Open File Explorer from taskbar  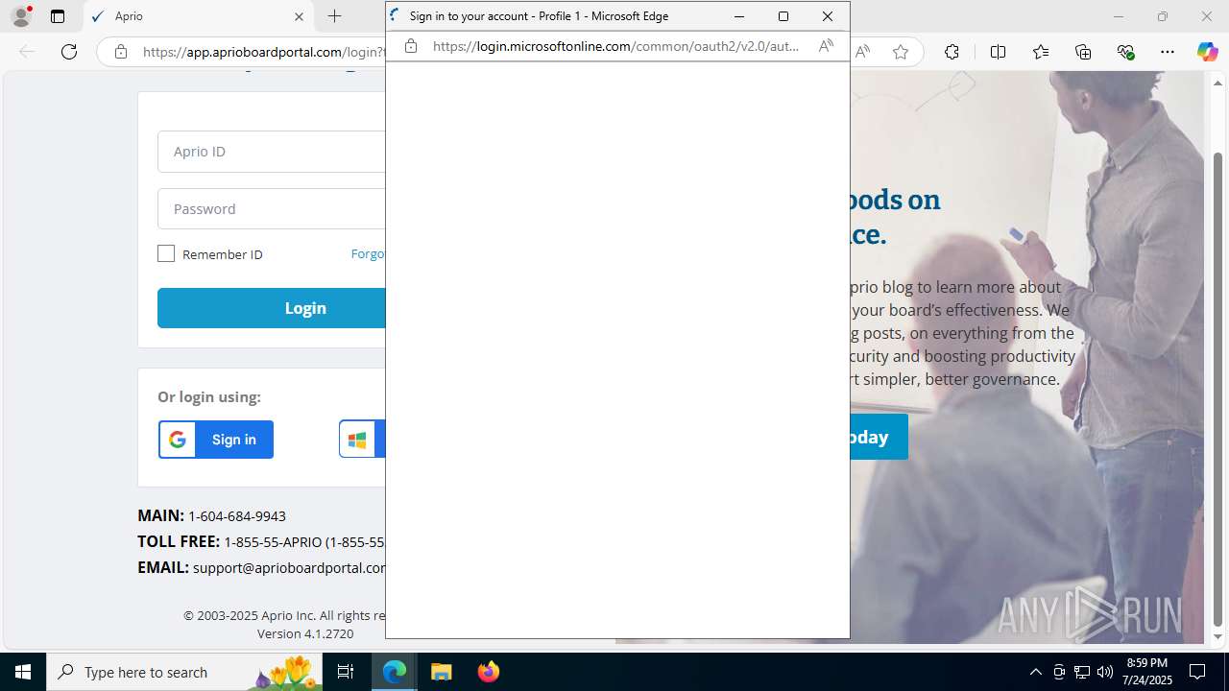[x=441, y=672]
